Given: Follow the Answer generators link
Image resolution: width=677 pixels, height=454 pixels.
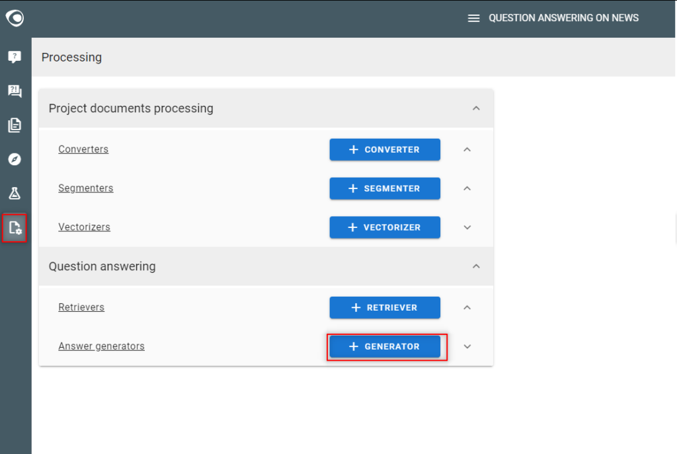Looking at the screenshot, I should tap(101, 346).
